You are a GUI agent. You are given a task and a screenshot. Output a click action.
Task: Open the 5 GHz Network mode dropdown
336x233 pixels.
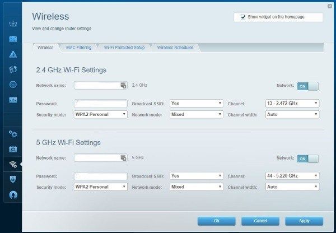(x=196, y=187)
